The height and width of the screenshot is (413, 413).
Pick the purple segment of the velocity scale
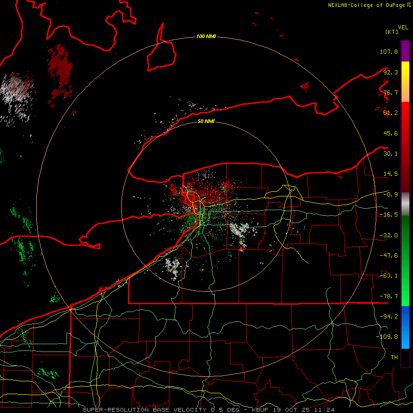[x=405, y=51]
